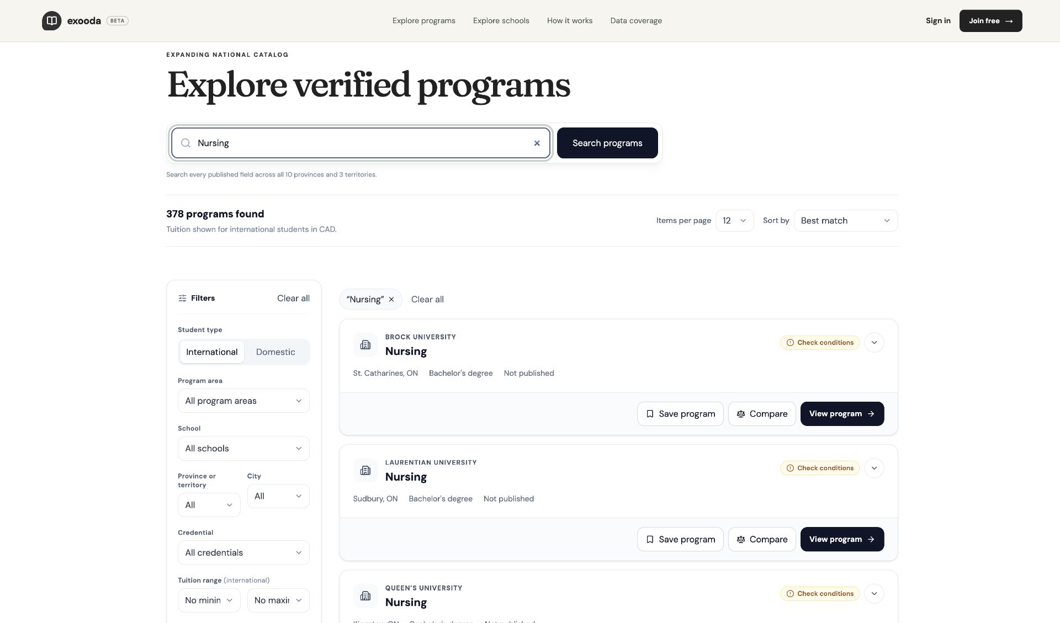Clear the Nursing search field with the X

537,143
